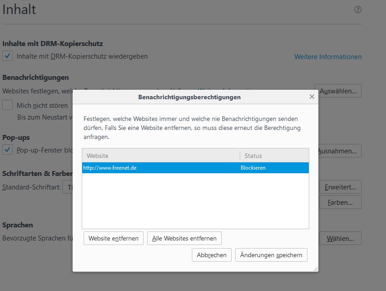Viewport: 386px width, 291px height.
Task: Sort by the Status column header
Action: pyautogui.click(x=274, y=156)
